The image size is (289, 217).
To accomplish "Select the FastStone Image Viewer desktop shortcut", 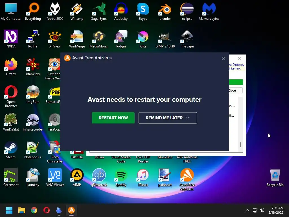I will pos(53,69).
